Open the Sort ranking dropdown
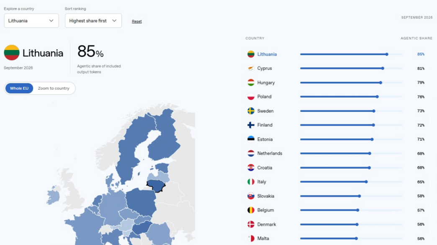The image size is (437, 245). coord(93,20)
